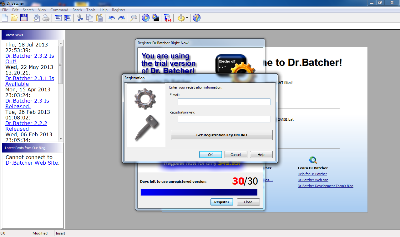Switch to the full-page text view icon

tap(58, 18)
